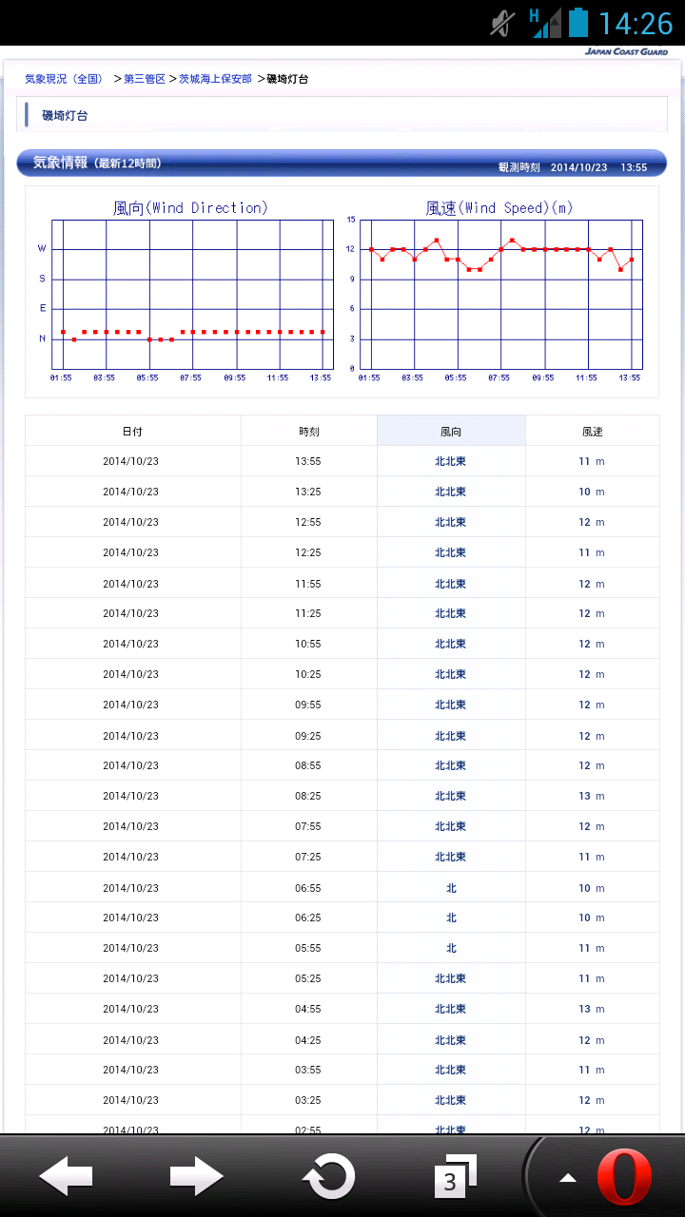Open the red Opera menu button

pos(624,1177)
